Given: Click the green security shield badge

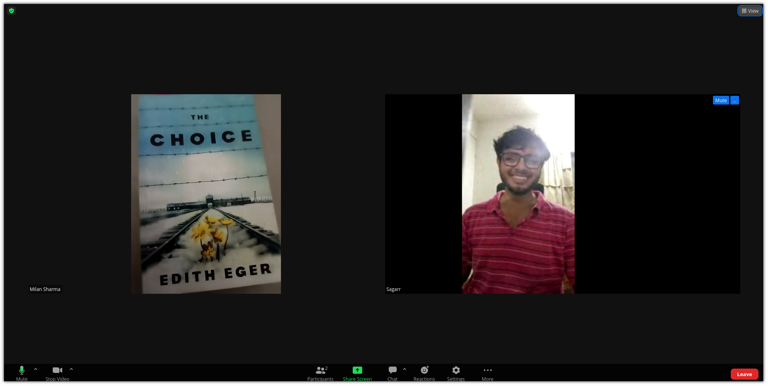Looking at the screenshot, I should click(x=11, y=11).
